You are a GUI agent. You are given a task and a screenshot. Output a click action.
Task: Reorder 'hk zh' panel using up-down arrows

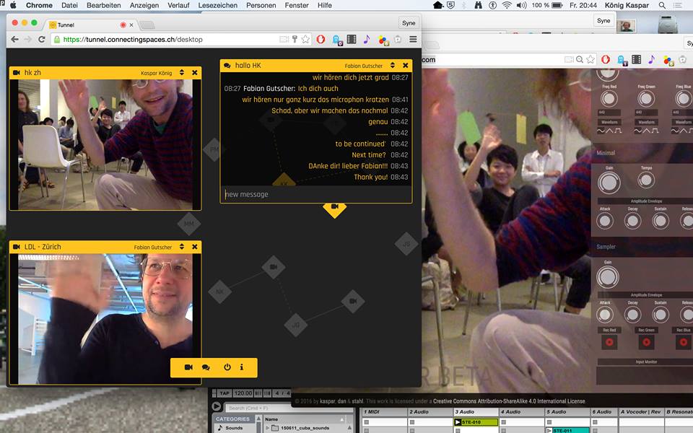pos(182,72)
